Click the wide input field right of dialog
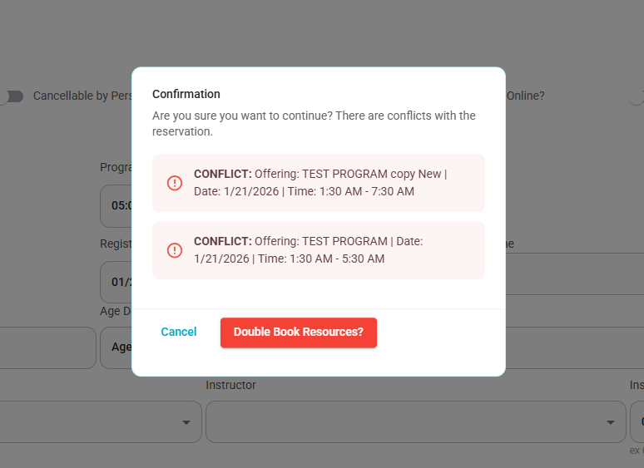This screenshot has height=468, width=644. 575,273
